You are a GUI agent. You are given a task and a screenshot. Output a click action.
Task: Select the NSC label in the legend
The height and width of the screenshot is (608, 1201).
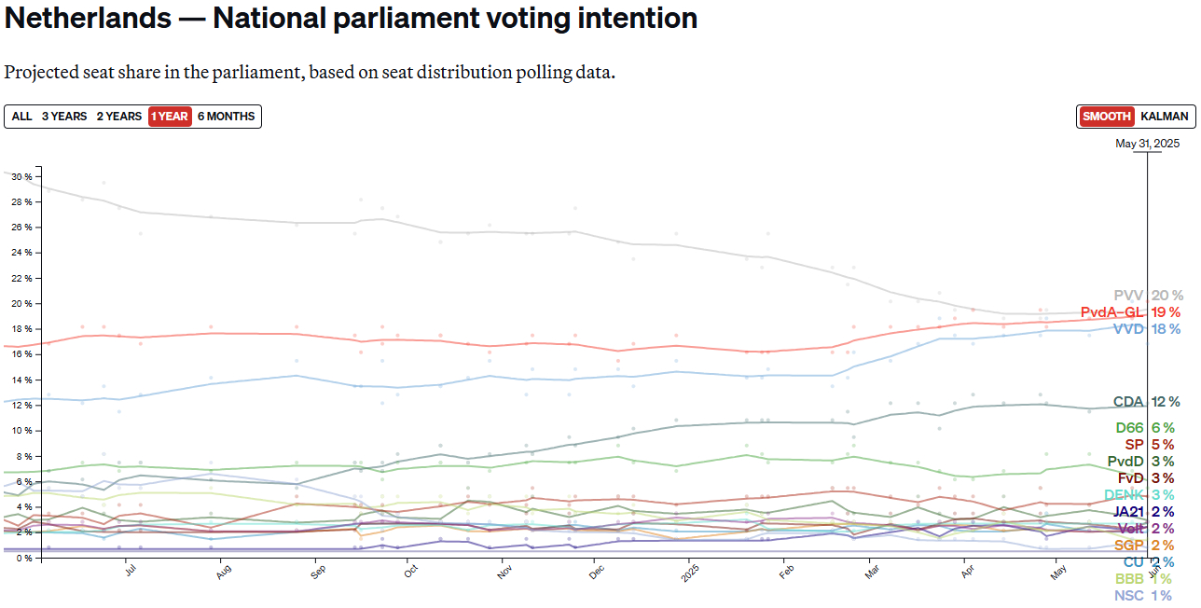click(1128, 596)
